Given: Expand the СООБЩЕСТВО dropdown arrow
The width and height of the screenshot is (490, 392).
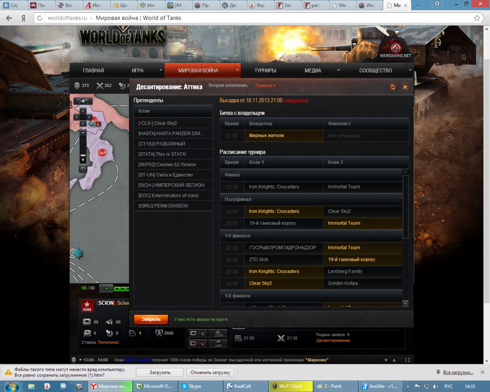Looking at the screenshot, I should [x=410, y=70].
